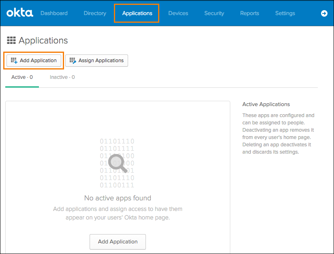Open the Applications menu in navbar
This screenshot has height=254, width=334.
tap(137, 13)
